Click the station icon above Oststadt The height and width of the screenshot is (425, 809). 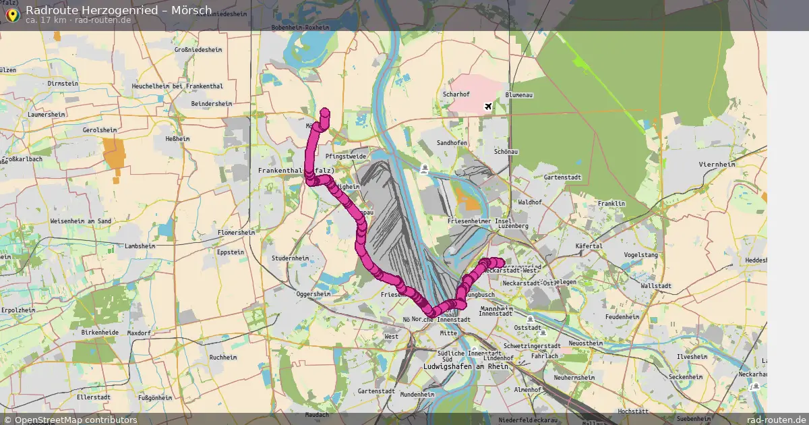531,318
